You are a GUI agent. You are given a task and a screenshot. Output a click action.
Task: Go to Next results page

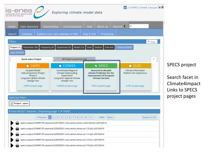click(x=110, y=117)
